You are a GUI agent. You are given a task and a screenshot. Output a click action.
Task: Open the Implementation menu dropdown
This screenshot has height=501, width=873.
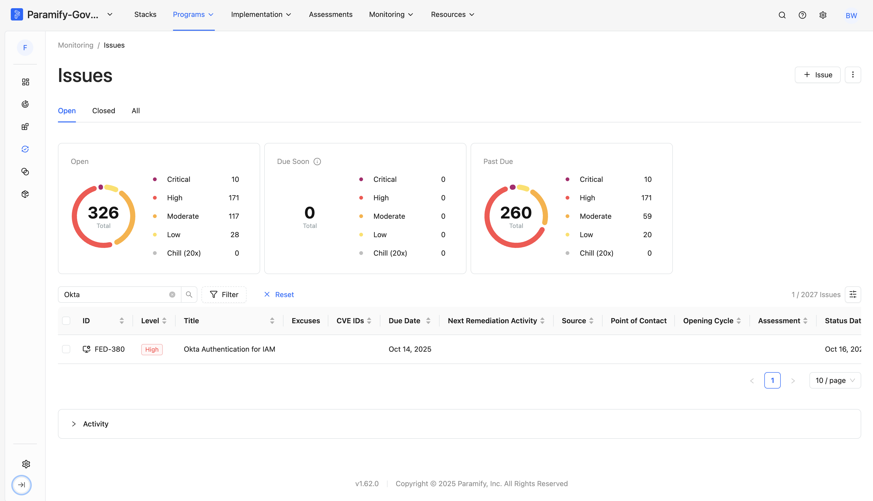pyautogui.click(x=261, y=14)
